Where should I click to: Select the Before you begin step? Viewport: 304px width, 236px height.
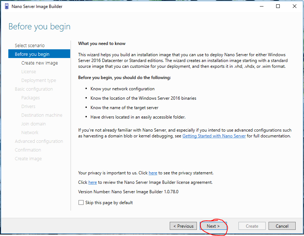39,54
